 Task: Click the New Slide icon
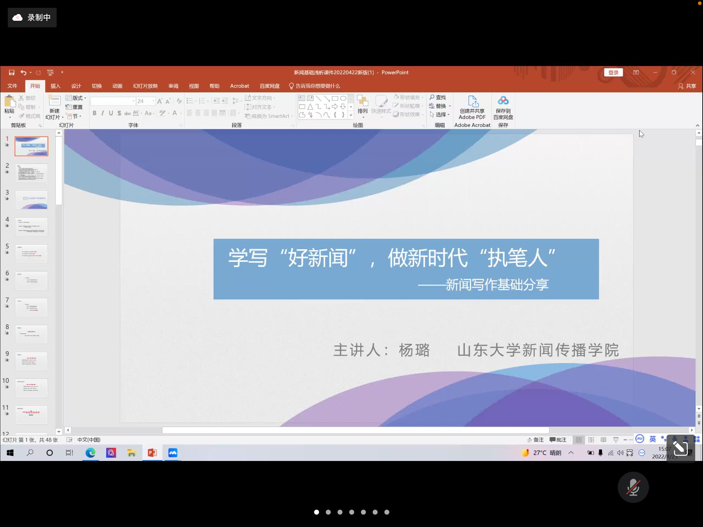[x=54, y=101]
